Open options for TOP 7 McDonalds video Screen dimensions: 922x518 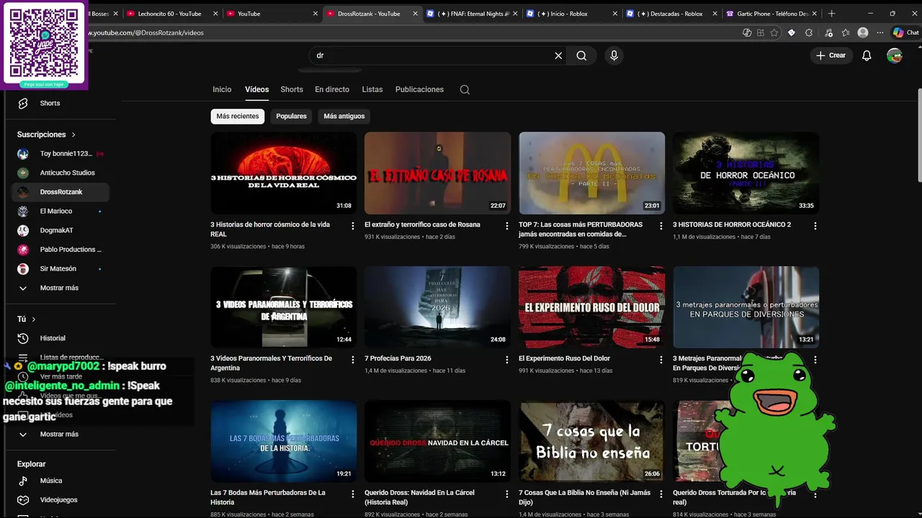(661, 226)
